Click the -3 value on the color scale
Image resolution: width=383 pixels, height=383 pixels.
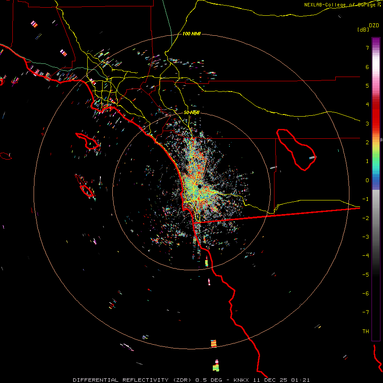[366, 237]
